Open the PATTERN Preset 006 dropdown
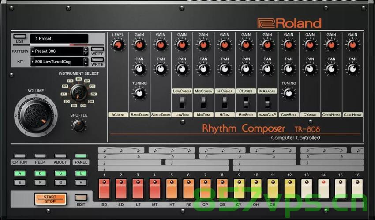The image size is (375, 220). 56,51
